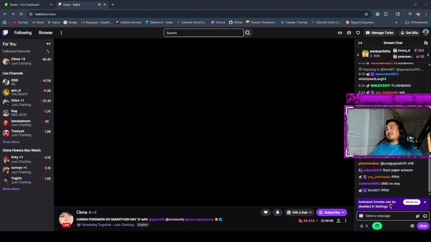
Task: Collapse the Stream Chat panel
Action: click(x=360, y=43)
